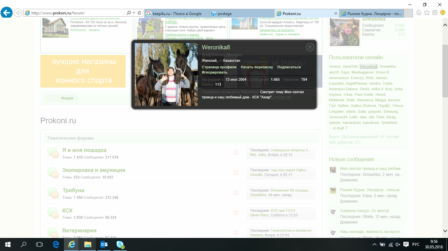448x251 pixels.
Task: Open Internet Explorer Favorites star
Action: [x=427, y=13]
